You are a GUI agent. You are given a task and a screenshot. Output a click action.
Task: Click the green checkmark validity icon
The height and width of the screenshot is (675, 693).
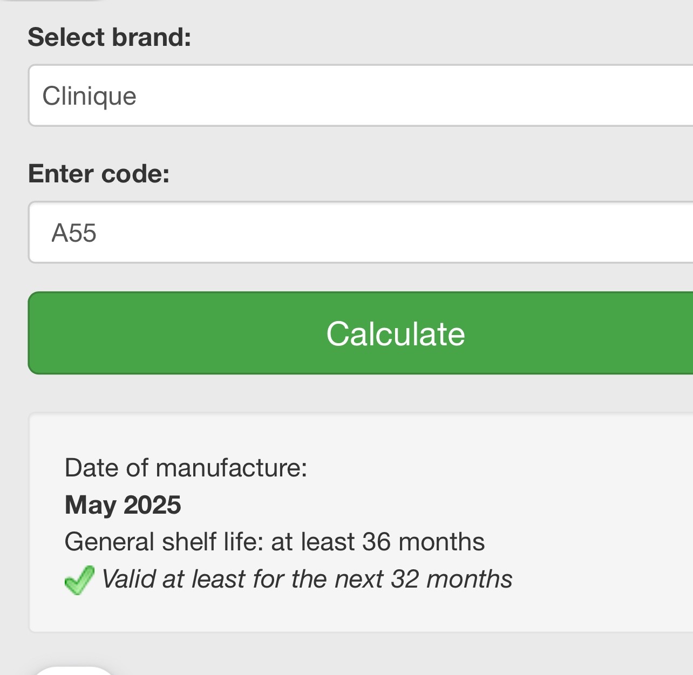(79, 580)
